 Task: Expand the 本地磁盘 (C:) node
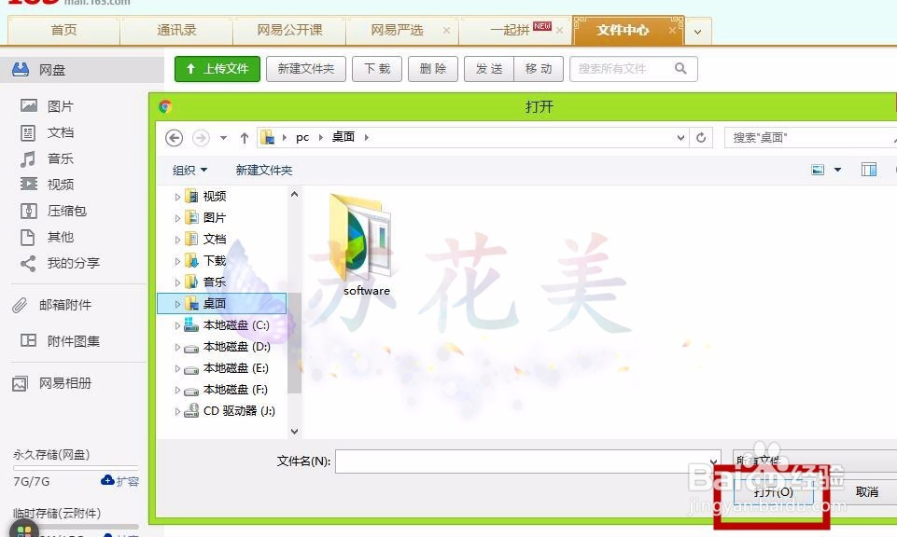(x=177, y=325)
